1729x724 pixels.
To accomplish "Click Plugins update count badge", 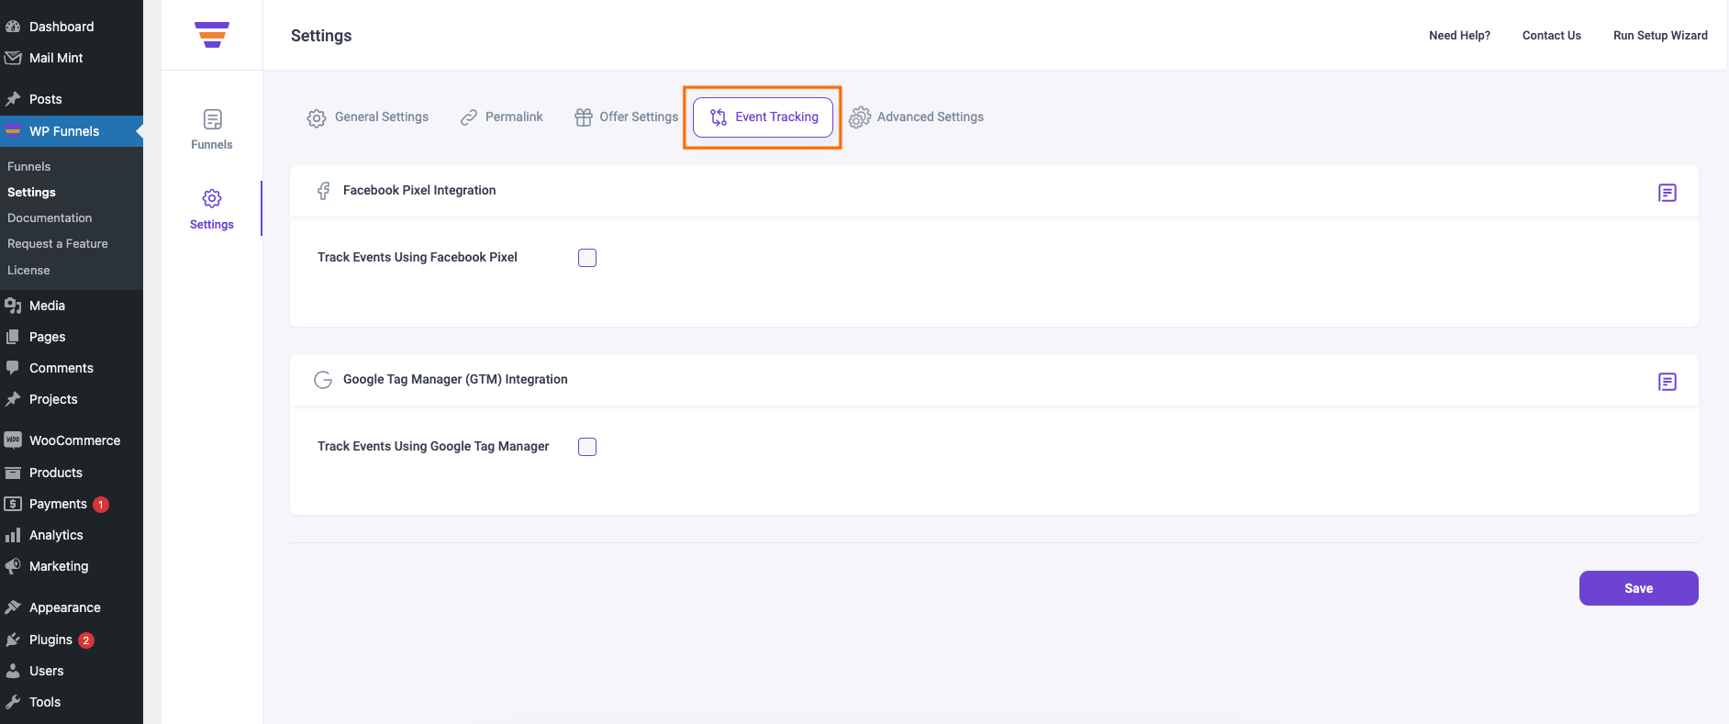I will 86,640.
